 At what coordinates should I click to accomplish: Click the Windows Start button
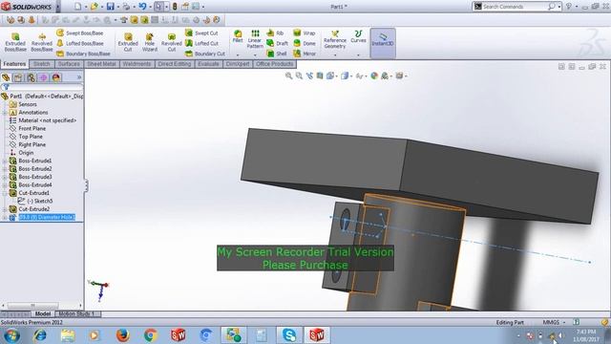coord(11,334)
